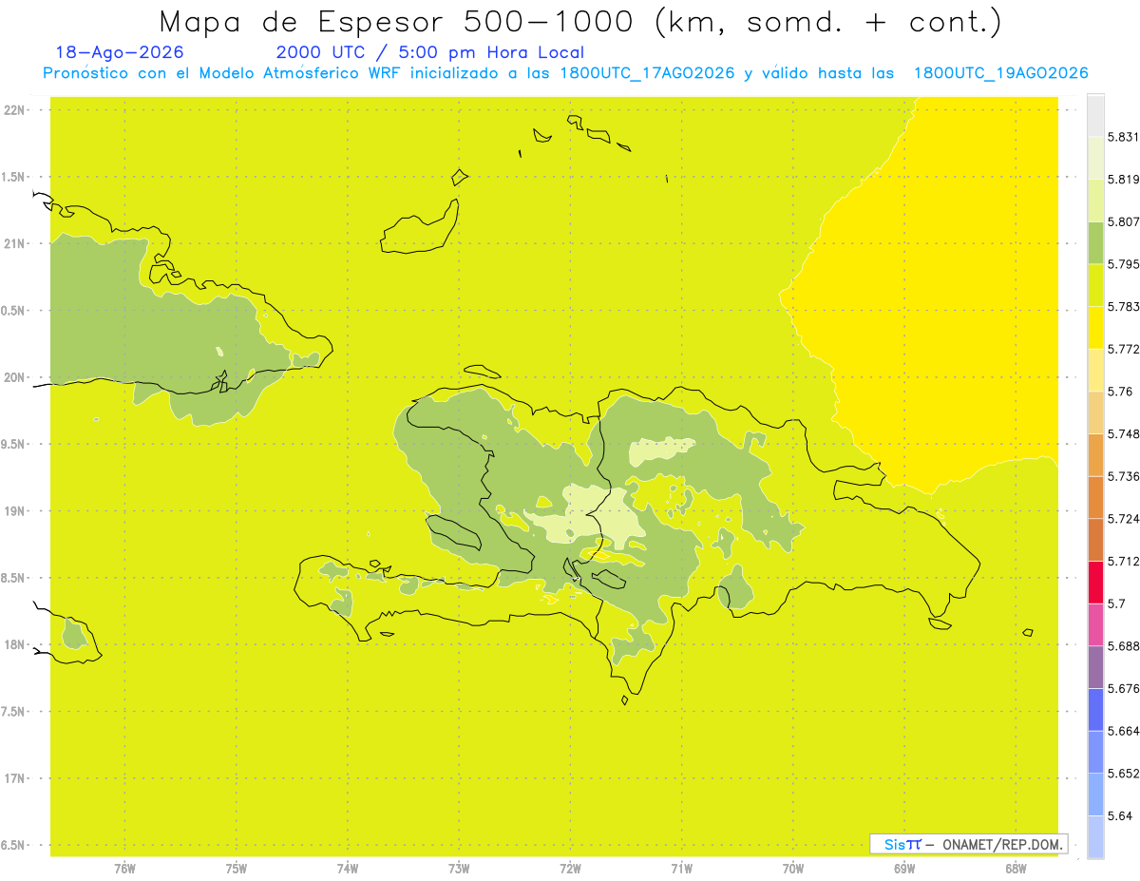Viewport: 1140px width, 881px height.
Task: Click the '5.736' legend value
Action: (1124, 476)
